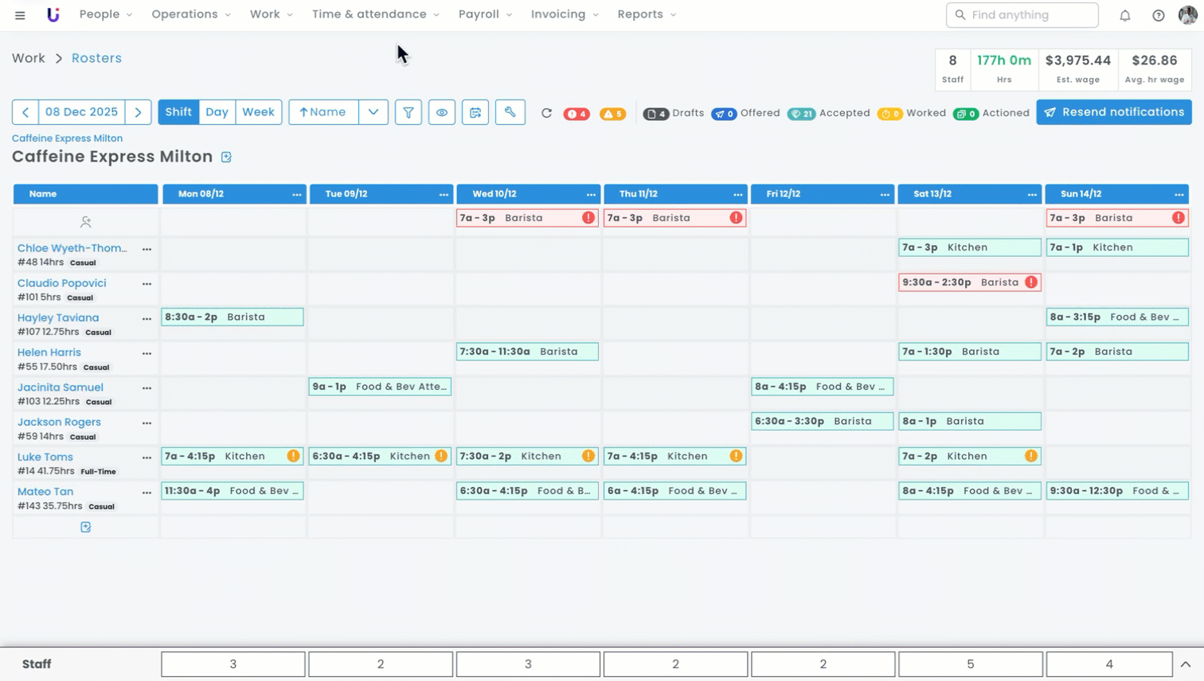
Task: Expand the staff totals panel chevron
Action: point(1185,664)
